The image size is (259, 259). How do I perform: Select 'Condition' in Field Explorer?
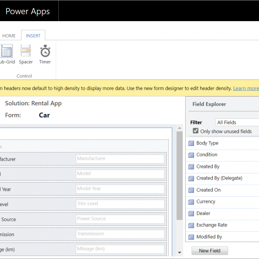pos(207,155)
